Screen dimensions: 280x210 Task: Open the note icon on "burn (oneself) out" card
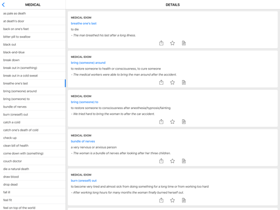click(x=184, y=200)
